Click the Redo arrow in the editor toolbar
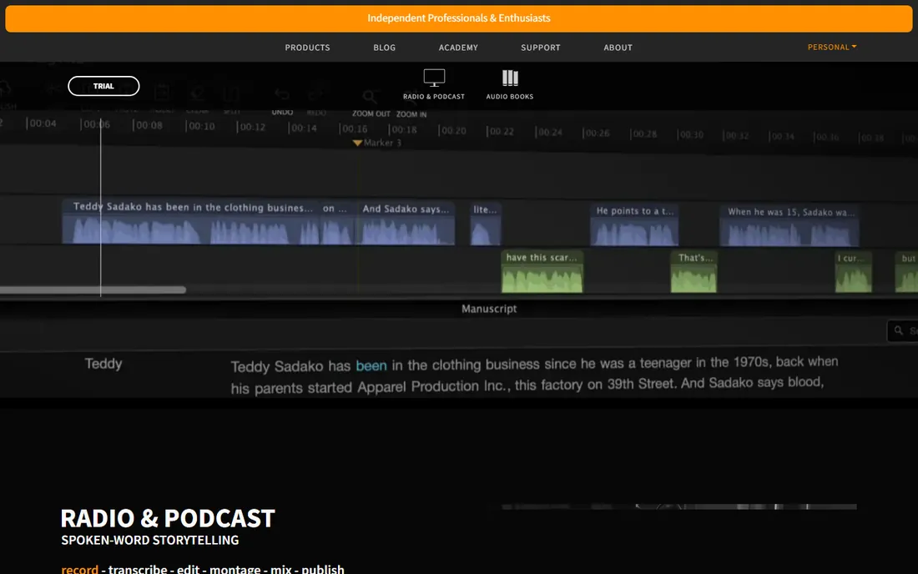Viewport: 918px width, 574px height. click(316, 95)
